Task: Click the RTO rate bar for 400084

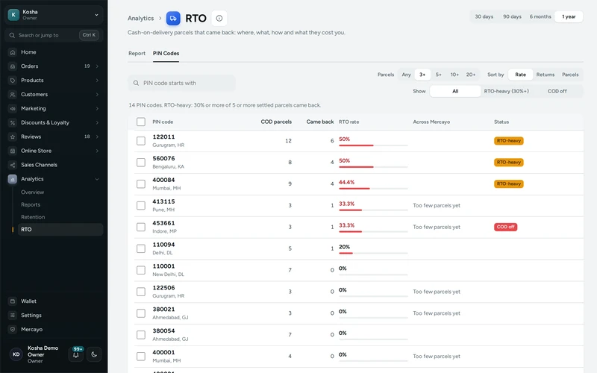Action: point(373,189)
